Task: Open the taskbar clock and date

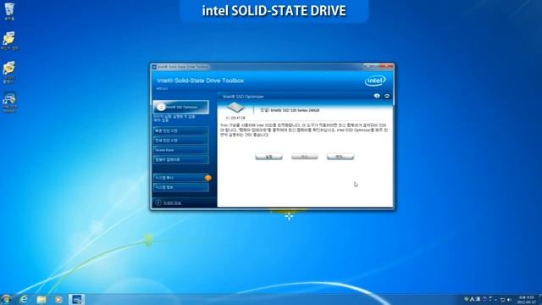Action: tap(526, 299)
